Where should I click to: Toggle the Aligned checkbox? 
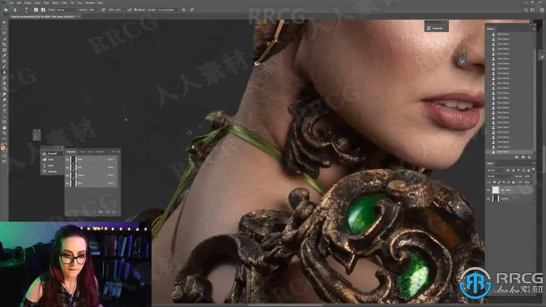pyautogui.click(x=136, y=9)
